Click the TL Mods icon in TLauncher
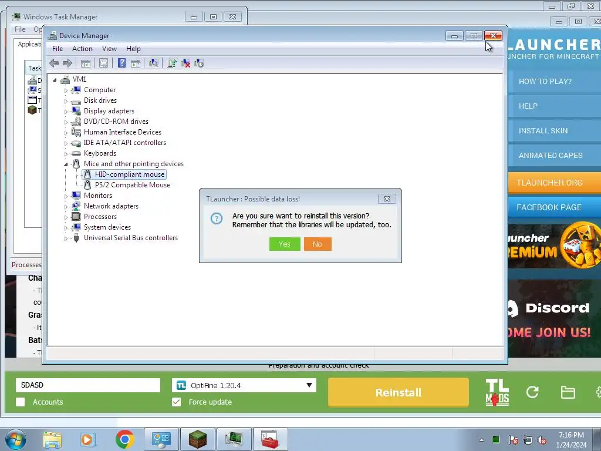Image resolution: width=601 pixels, height=451 pixels. pos(497,392)
